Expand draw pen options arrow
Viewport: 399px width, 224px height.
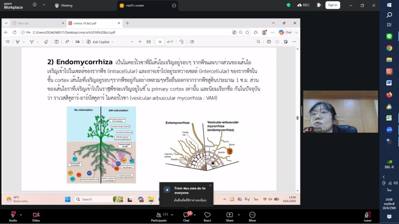click(38, 42)
